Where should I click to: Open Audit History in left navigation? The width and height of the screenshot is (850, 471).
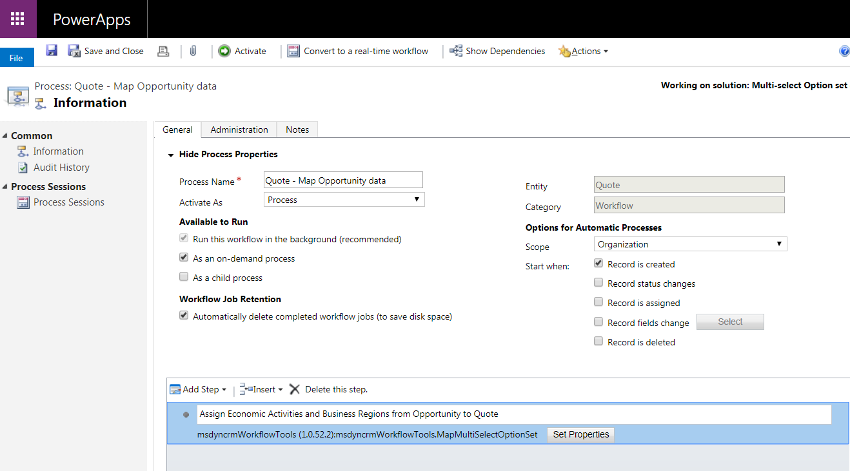point(61,168)
